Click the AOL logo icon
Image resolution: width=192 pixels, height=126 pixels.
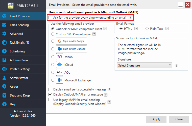click(x=60, y=72)
